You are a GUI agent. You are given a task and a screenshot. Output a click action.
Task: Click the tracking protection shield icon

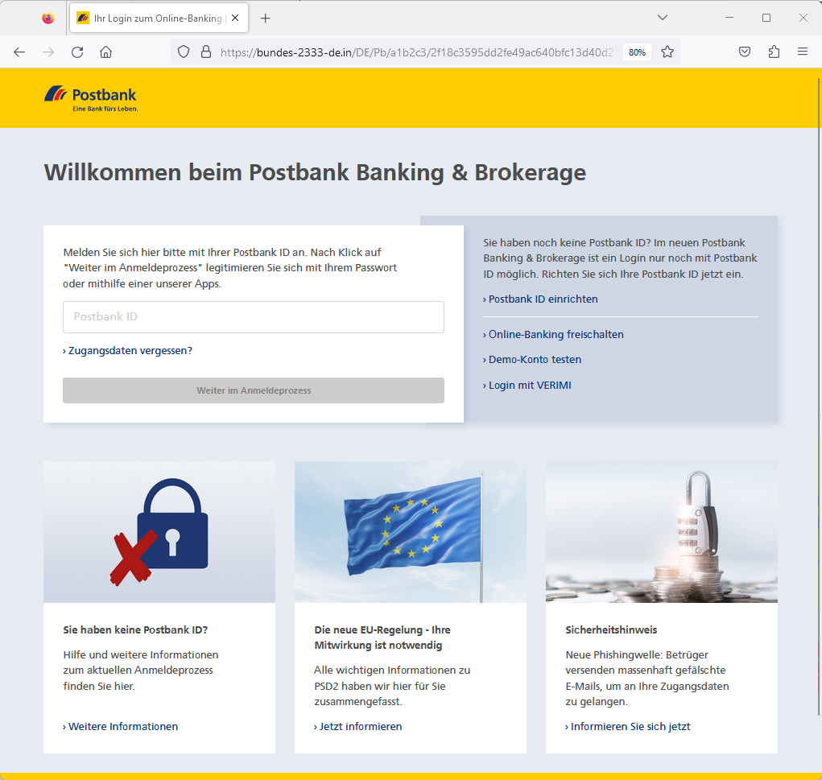coord(184,52)
